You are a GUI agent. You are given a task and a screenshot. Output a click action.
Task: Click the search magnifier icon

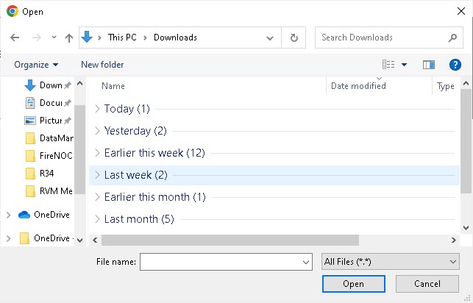(x=452, y=38)
